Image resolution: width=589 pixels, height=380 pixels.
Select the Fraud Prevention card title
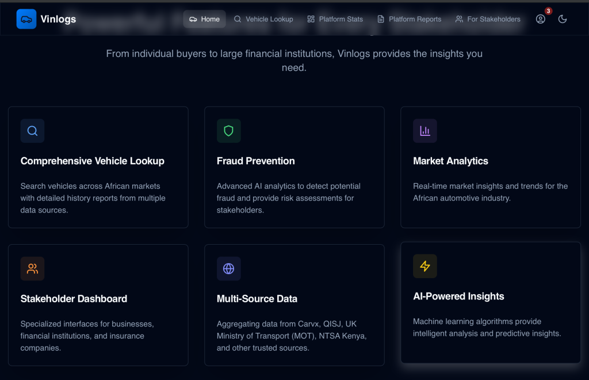point(255,161)
